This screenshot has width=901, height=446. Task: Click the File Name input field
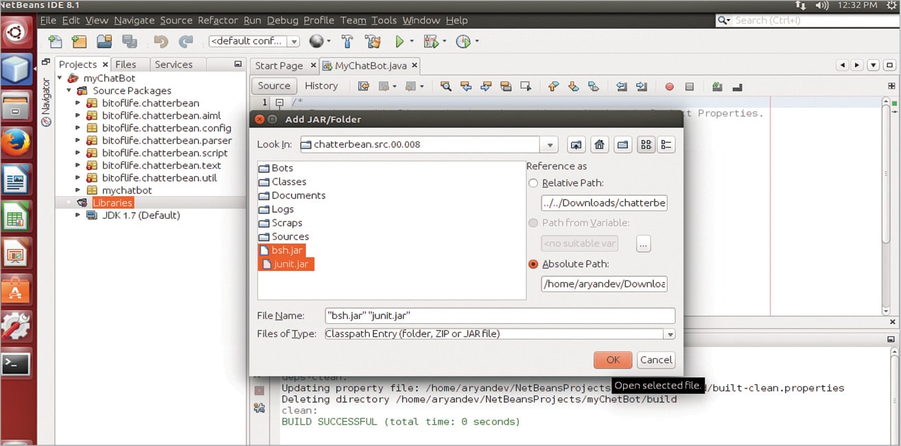[500, 316]
